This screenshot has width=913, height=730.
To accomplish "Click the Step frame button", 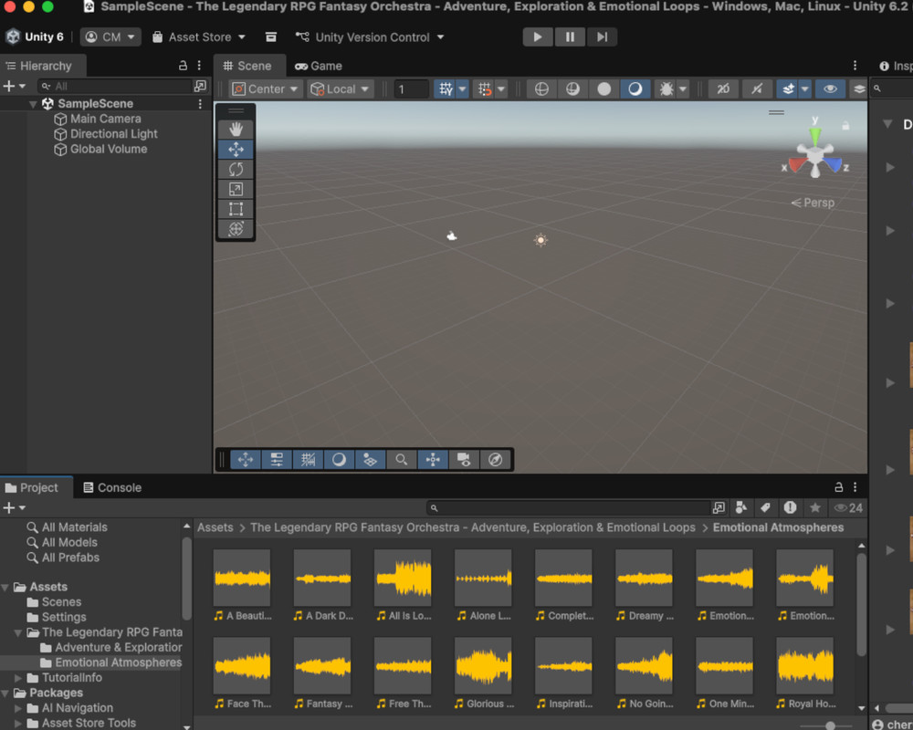I will click(x=602, y=37).
